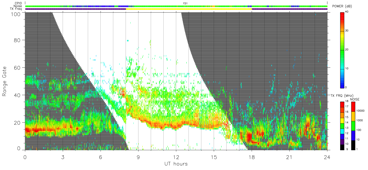Click the TX Freq row label
The width and height of the screenshot is (368, 170).
click(16, 9)
